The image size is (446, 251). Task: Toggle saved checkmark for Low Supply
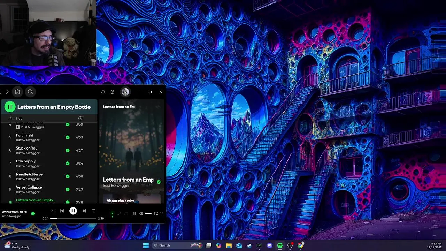(68, 163)
